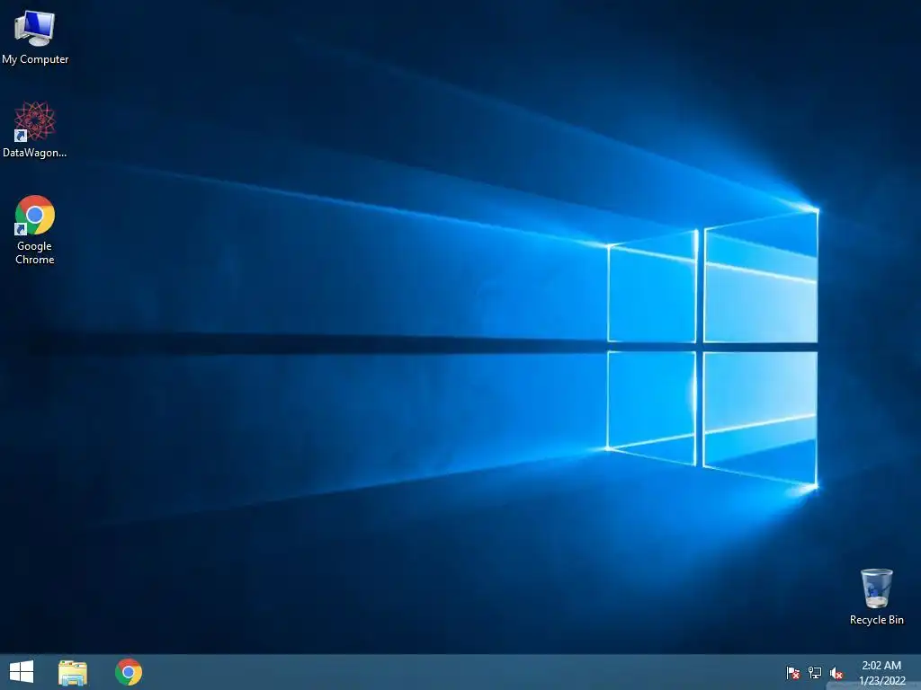
Task: Click the network status tray icon
Action: [x=815, y=673]
